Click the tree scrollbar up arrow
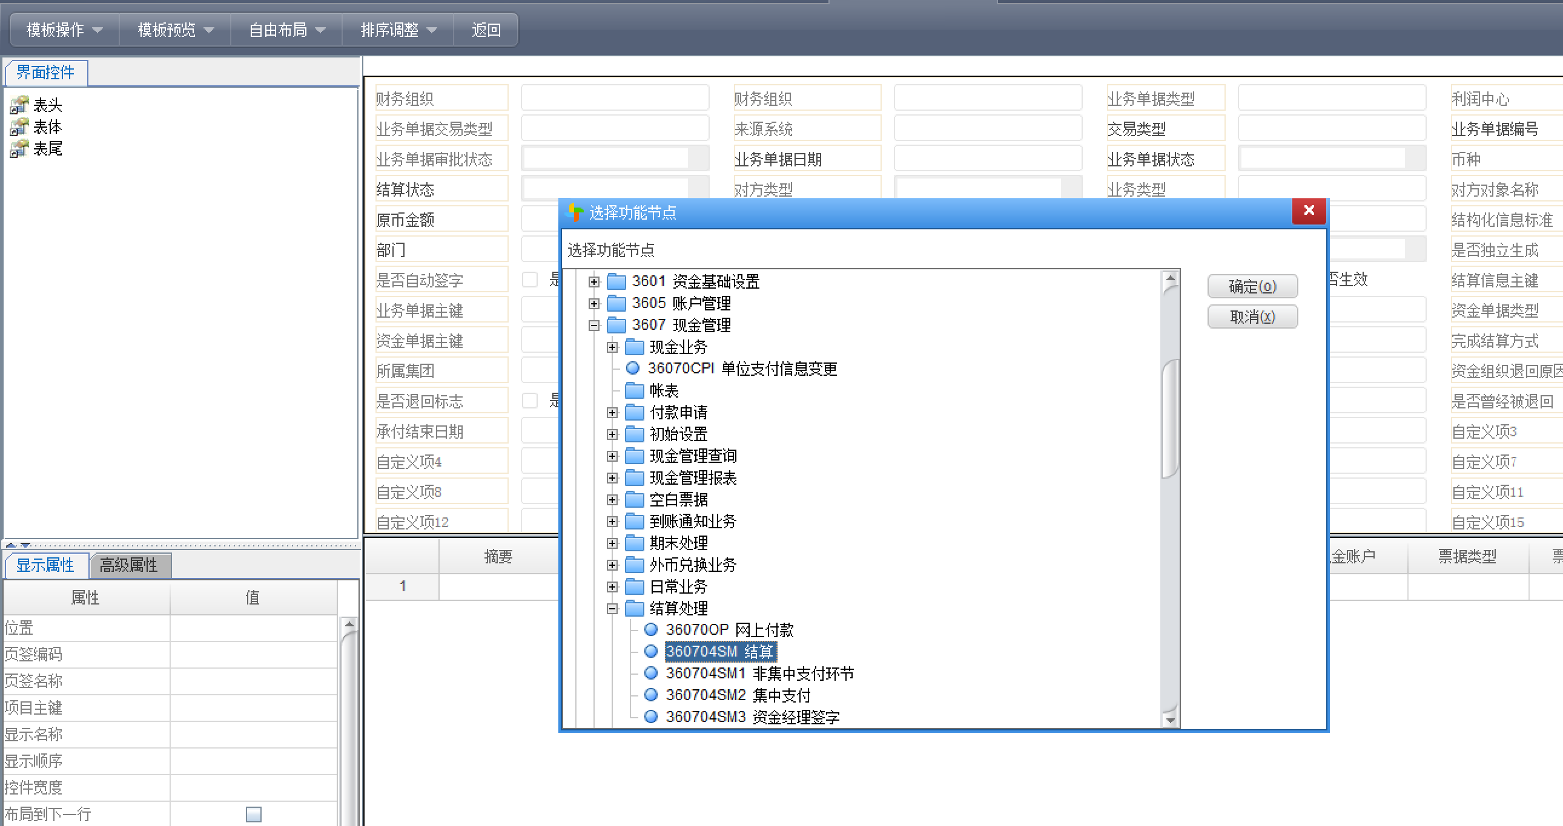Image resolution: width=1563 pixels, height=826 pixels. point(1171,278)
